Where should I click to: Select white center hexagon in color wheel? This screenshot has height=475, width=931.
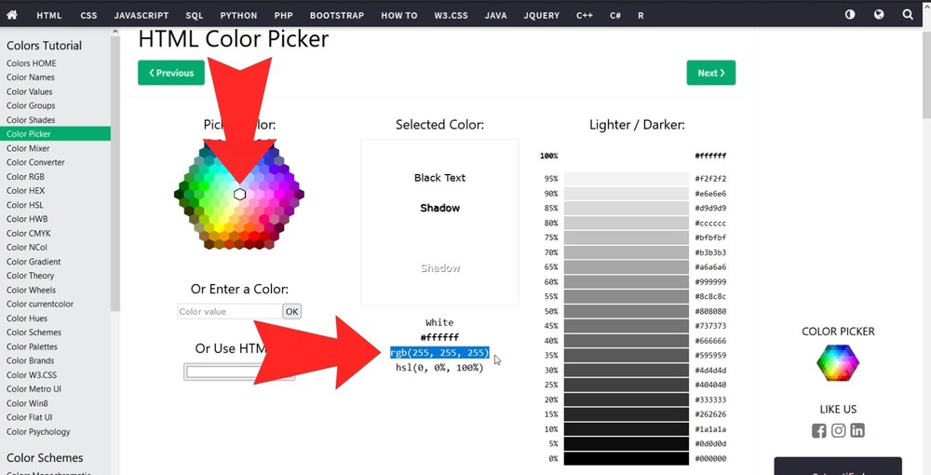coord(239,194)
